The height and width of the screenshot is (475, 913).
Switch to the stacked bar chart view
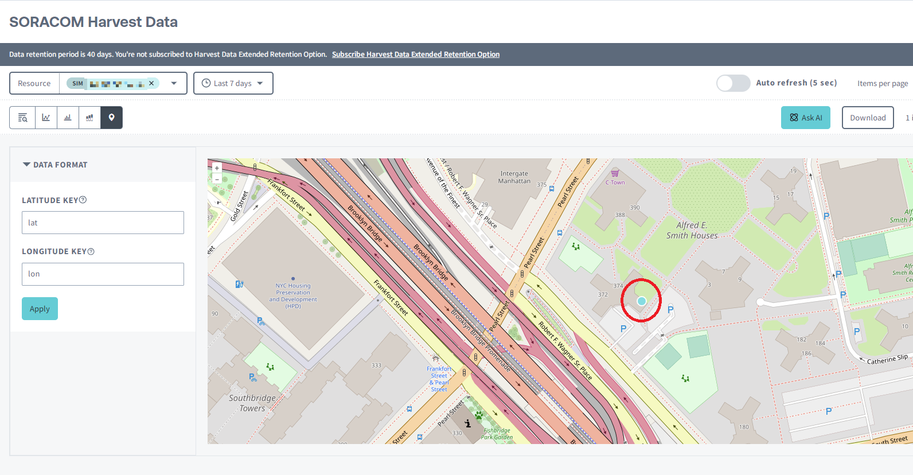pyautogui.click(x=89, y=118)
